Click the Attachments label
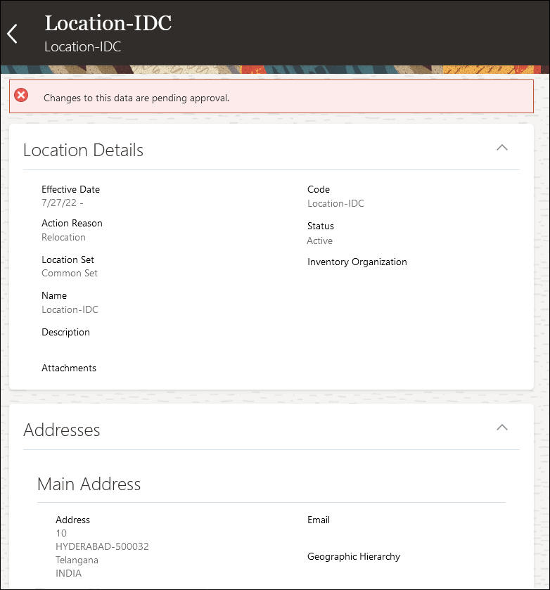Image resolution: width=550 pixels, height=590 pixels. (69, 368)
